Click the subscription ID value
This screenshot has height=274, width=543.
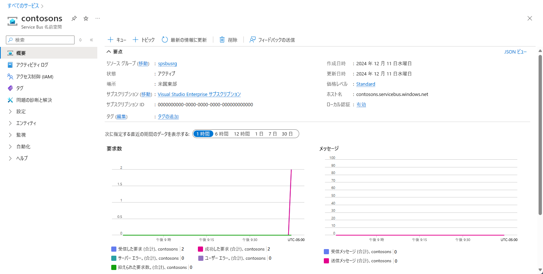point(205,104)
